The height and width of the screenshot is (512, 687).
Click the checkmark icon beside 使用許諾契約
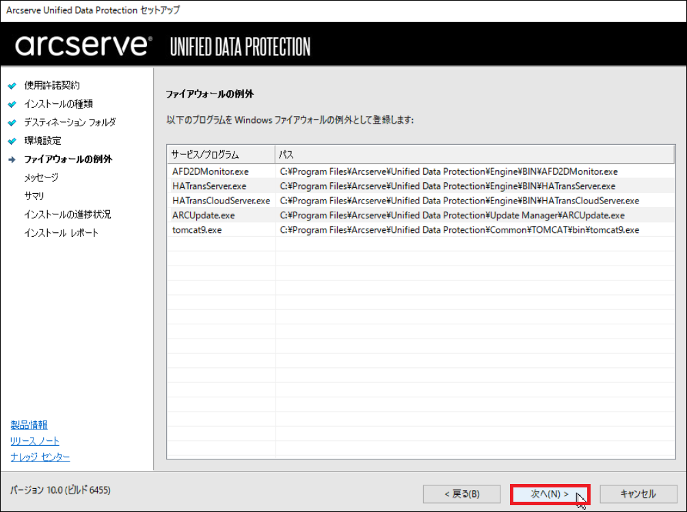point(12,86)
